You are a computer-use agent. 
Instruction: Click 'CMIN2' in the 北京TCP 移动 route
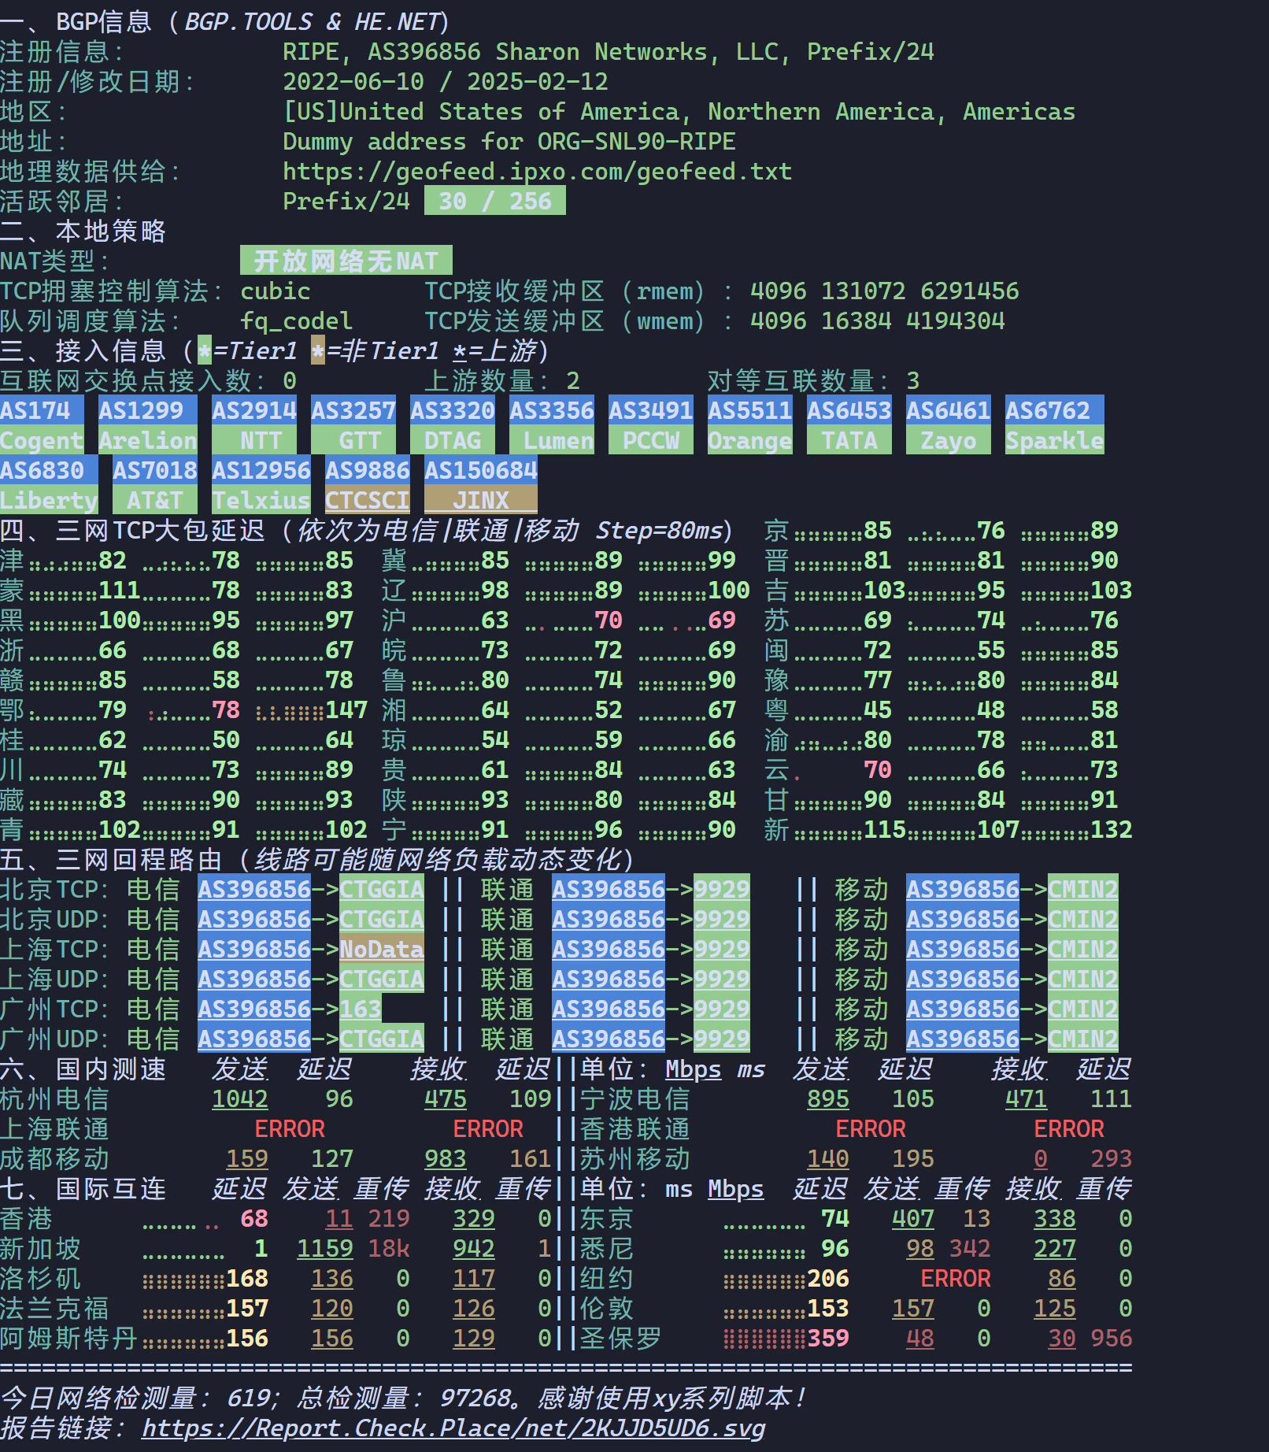[x=1083, y=890]
